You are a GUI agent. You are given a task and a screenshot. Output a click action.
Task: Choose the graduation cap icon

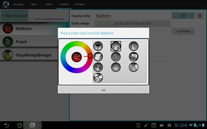click(x=98, y=46)
